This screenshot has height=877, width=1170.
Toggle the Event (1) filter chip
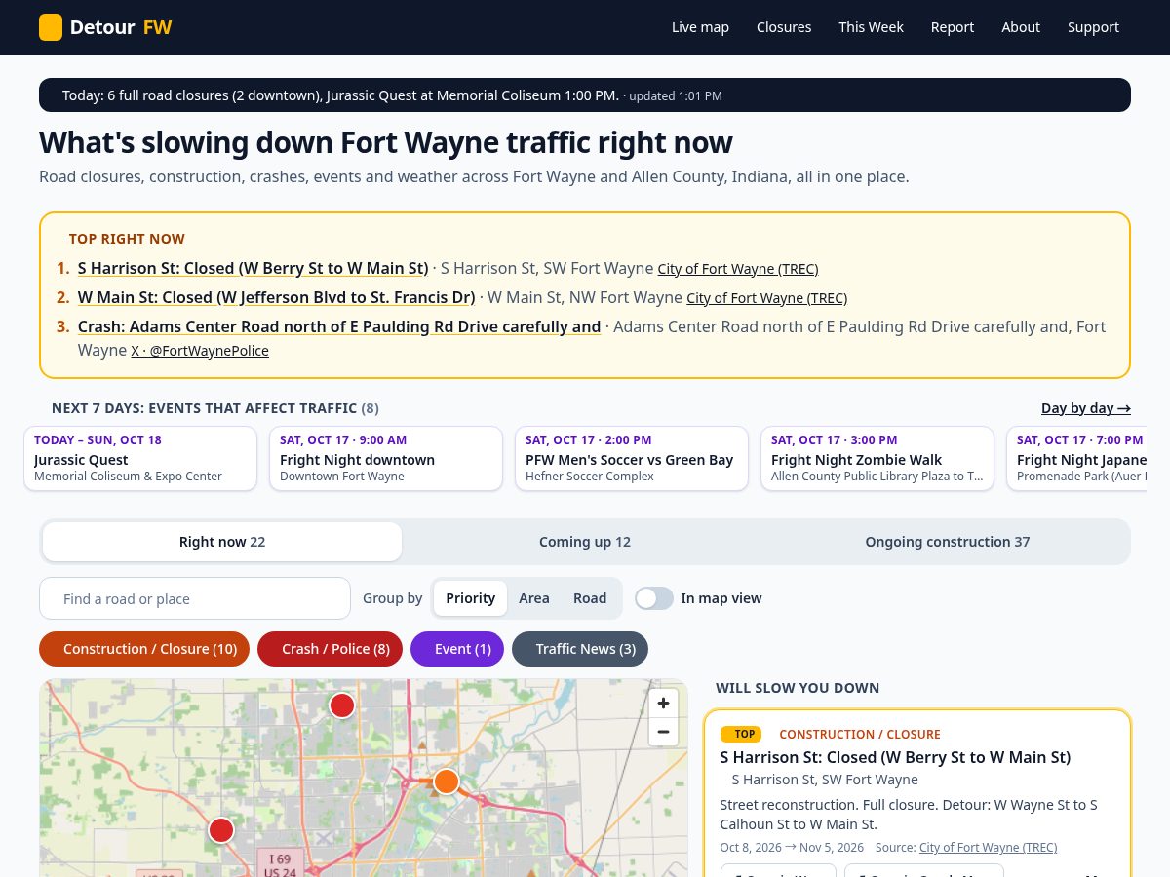click(x=457, y=649)
